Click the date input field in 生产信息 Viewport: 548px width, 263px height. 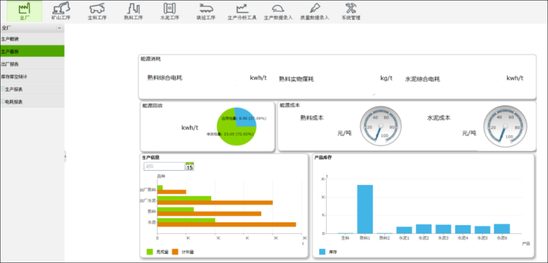point(164,167)
